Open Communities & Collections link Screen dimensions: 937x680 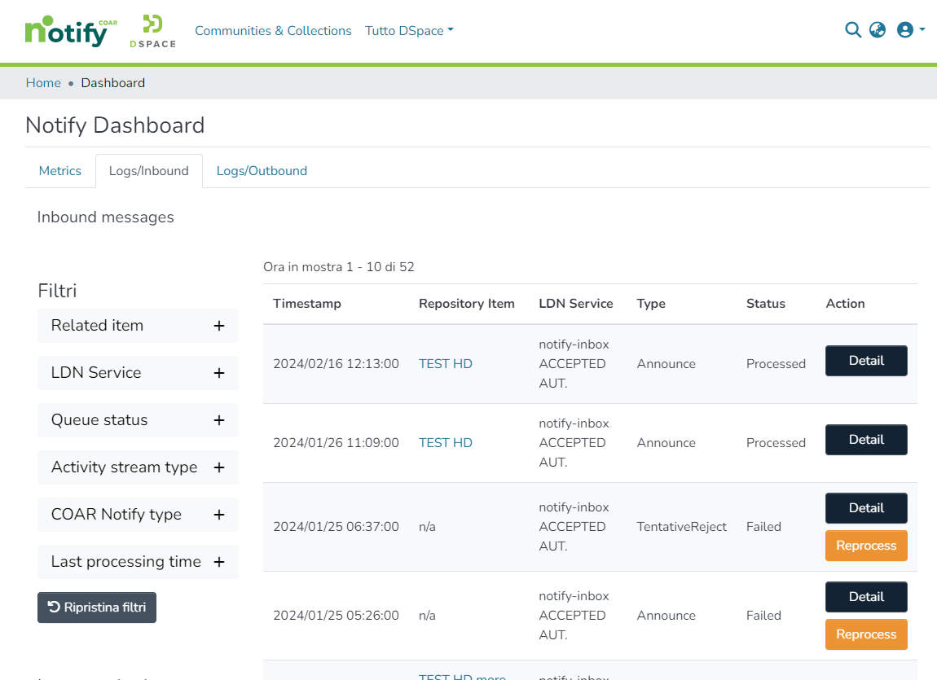[273, 31]
